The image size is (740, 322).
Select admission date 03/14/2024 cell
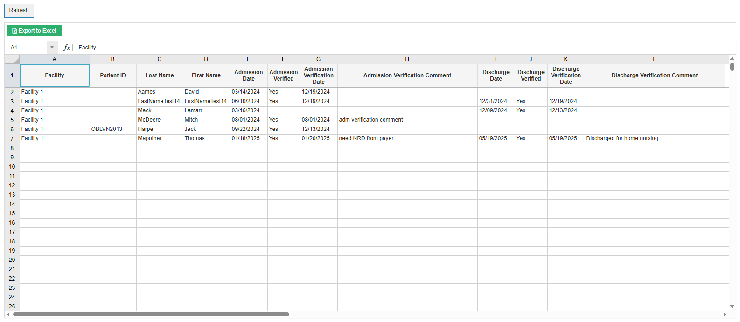click(x=249, y=92)
